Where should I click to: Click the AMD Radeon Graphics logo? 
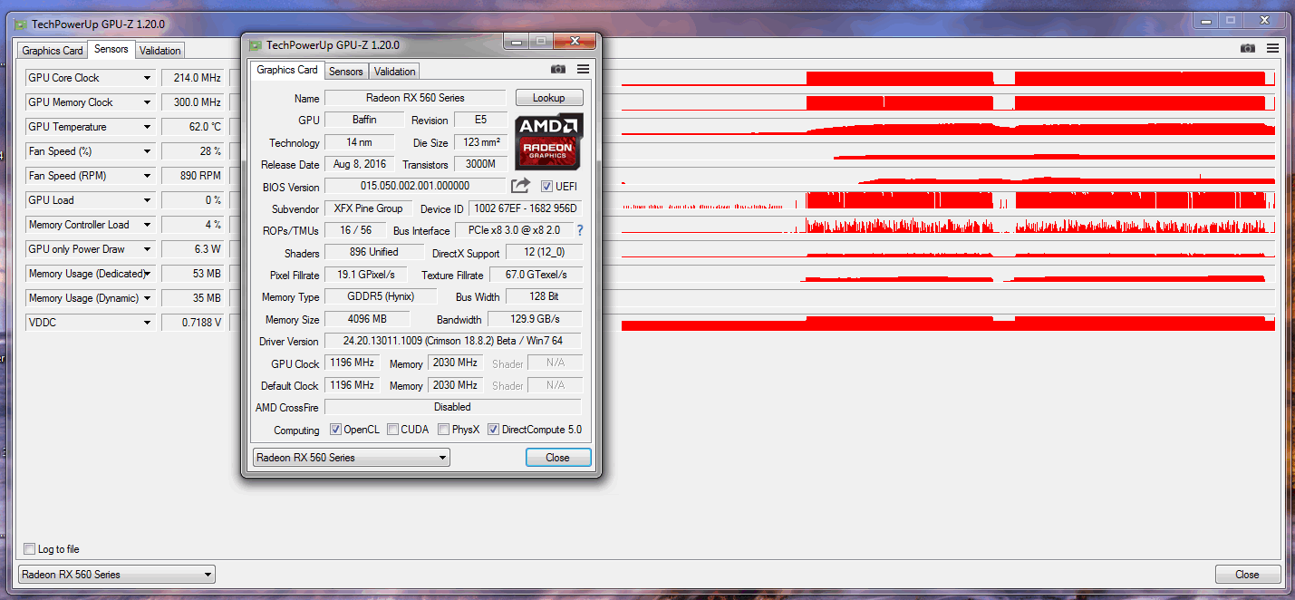pyautogui.click(x=549, y=141)
